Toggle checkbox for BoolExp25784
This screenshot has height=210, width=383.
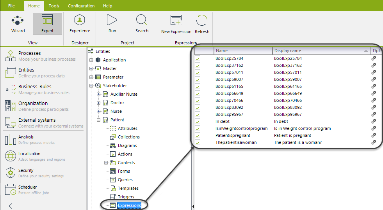(198, 58)
